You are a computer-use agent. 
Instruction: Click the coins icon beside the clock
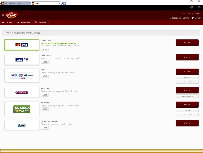tap(192, 7)
